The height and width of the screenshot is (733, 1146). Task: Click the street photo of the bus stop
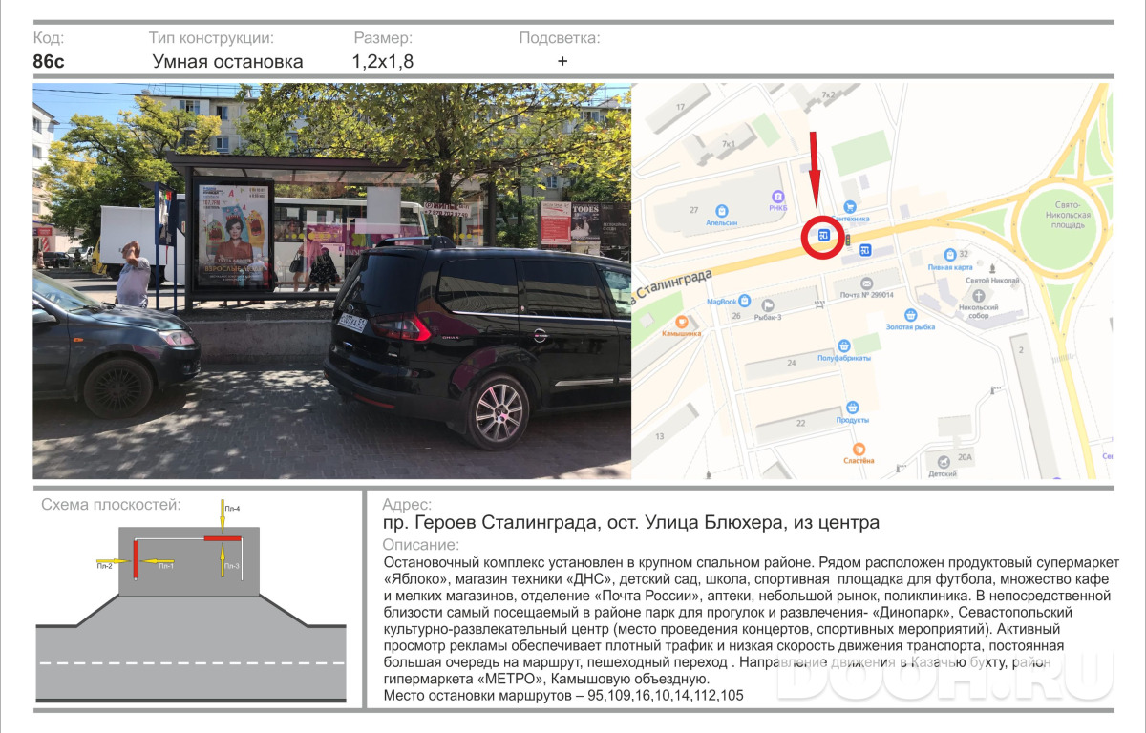332,281
